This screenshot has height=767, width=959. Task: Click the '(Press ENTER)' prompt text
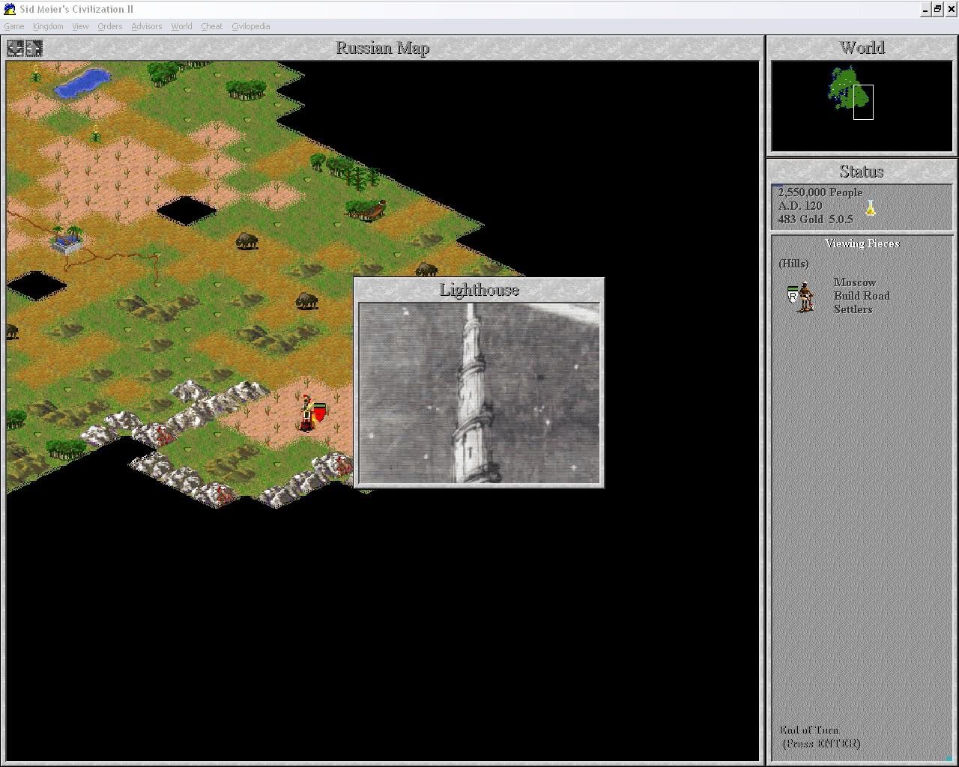tap(821, 744)
